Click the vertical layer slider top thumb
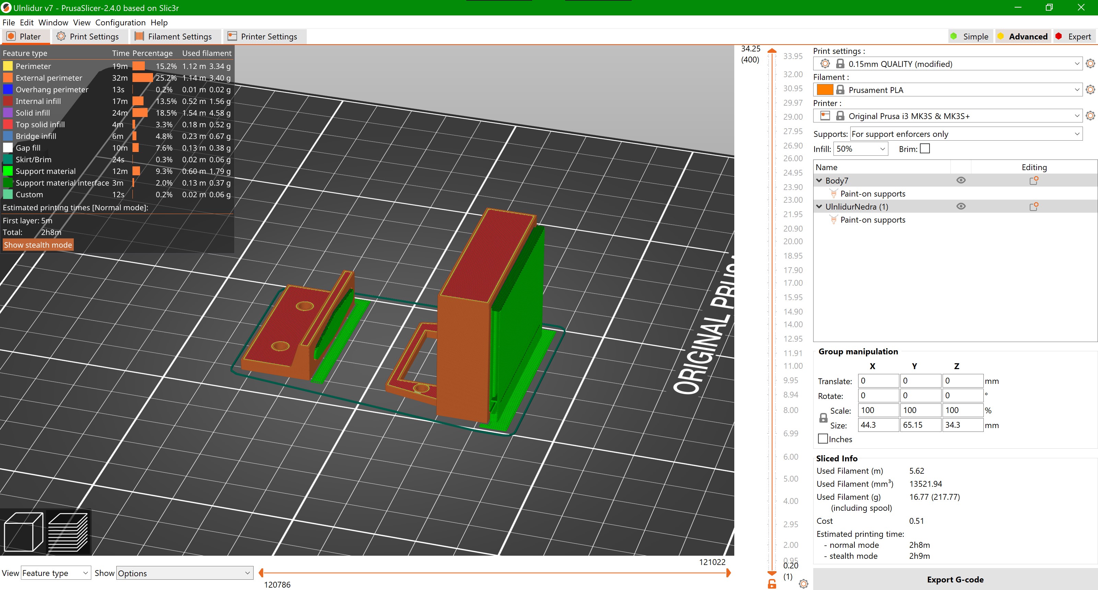Viewport: 1098px width, 590px height. click(x=772, y=51)
